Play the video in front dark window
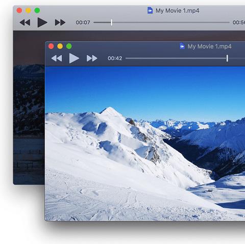This screenshot has height=244, width=245. [74, 58]
